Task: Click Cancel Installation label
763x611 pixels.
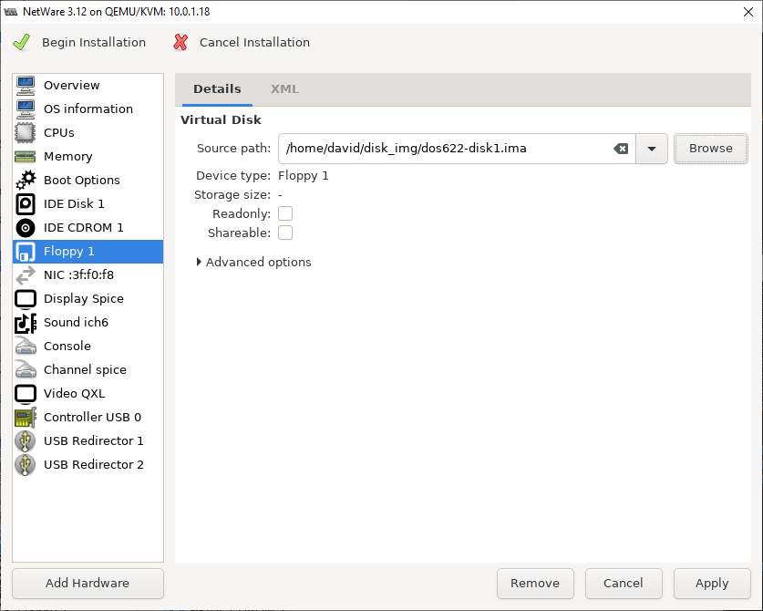Action: (x=254, y=42)
